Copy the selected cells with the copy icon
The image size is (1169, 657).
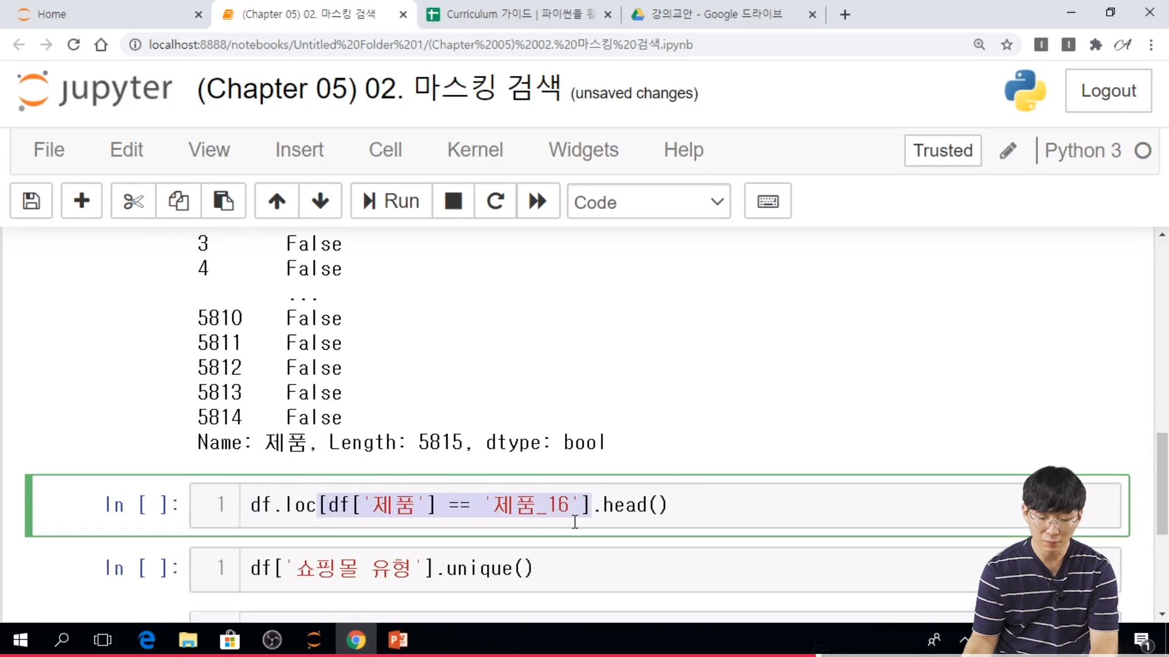[178, 201]
